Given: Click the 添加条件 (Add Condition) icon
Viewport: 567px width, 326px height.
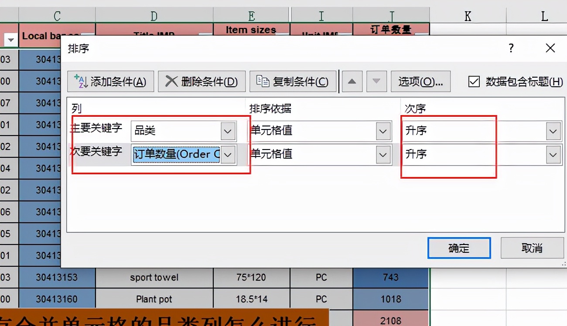Looking at the screenshot, I should tap(110, 81).
